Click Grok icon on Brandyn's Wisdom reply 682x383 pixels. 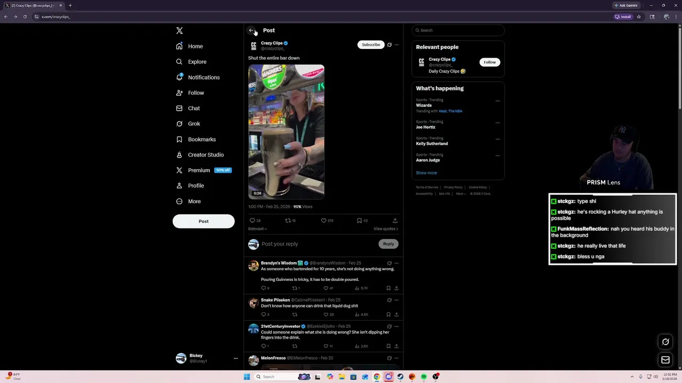[x=389, y=263]
